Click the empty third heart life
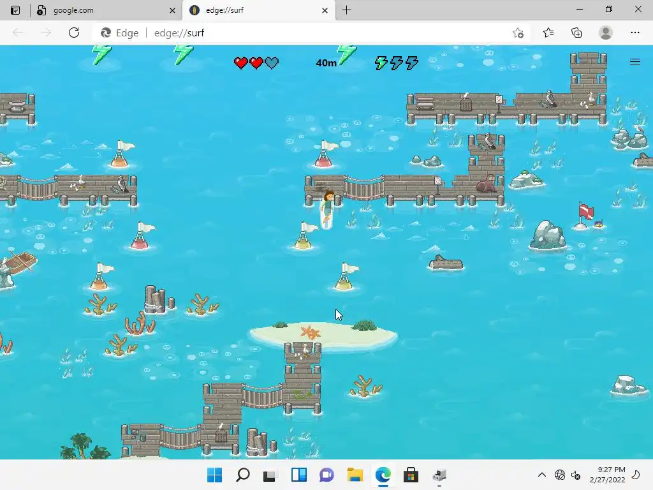The image size is (653, 490). coord(272,63)
